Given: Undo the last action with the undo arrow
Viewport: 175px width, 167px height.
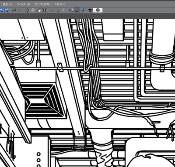Looking at the screenshot, I should point(14,10).
